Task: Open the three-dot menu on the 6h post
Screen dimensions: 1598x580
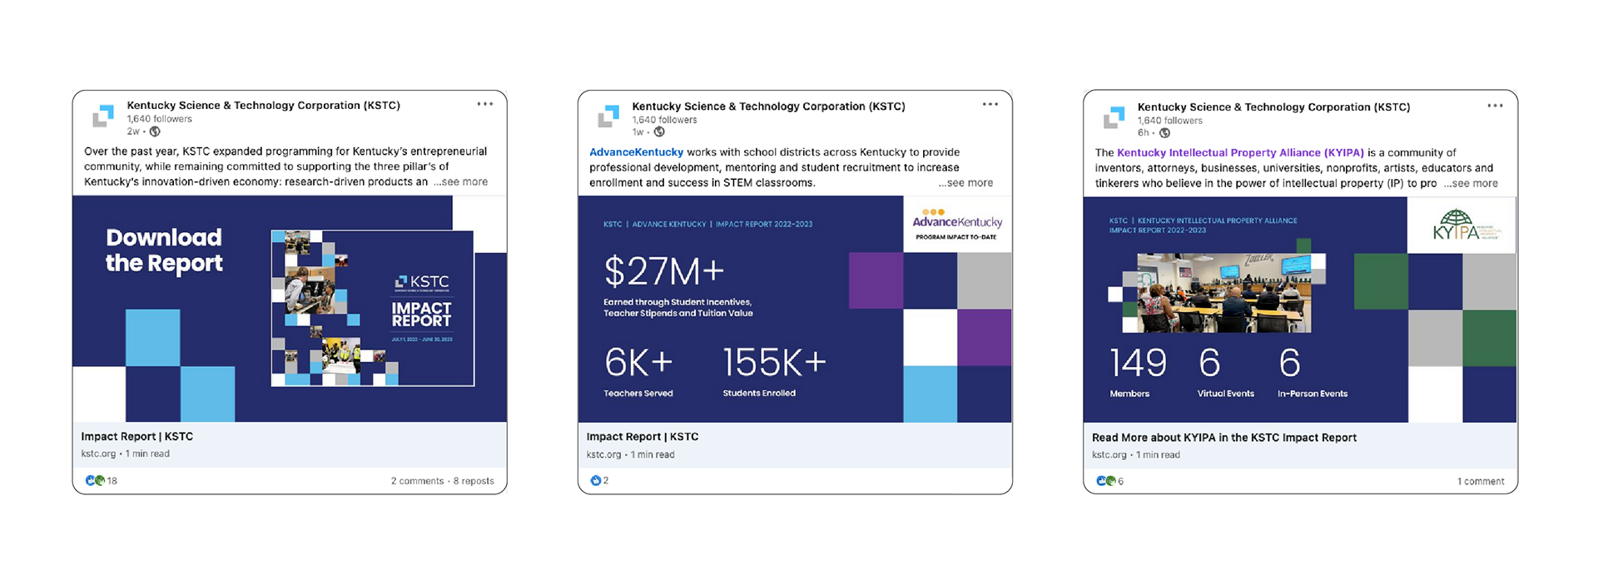Action: pyautogui.click(x=1495, y=106)
